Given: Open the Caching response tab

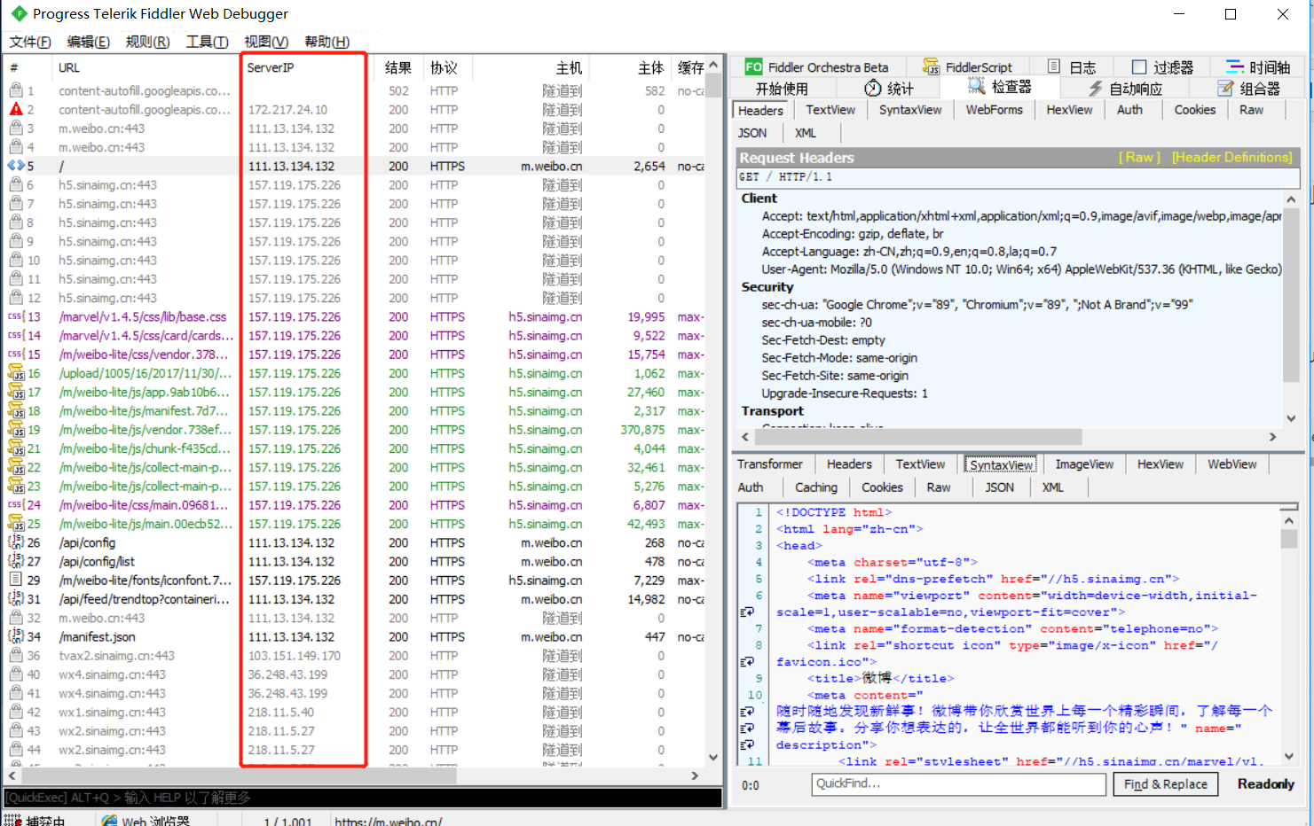Looking at the screenshot, I should point(815,487).
